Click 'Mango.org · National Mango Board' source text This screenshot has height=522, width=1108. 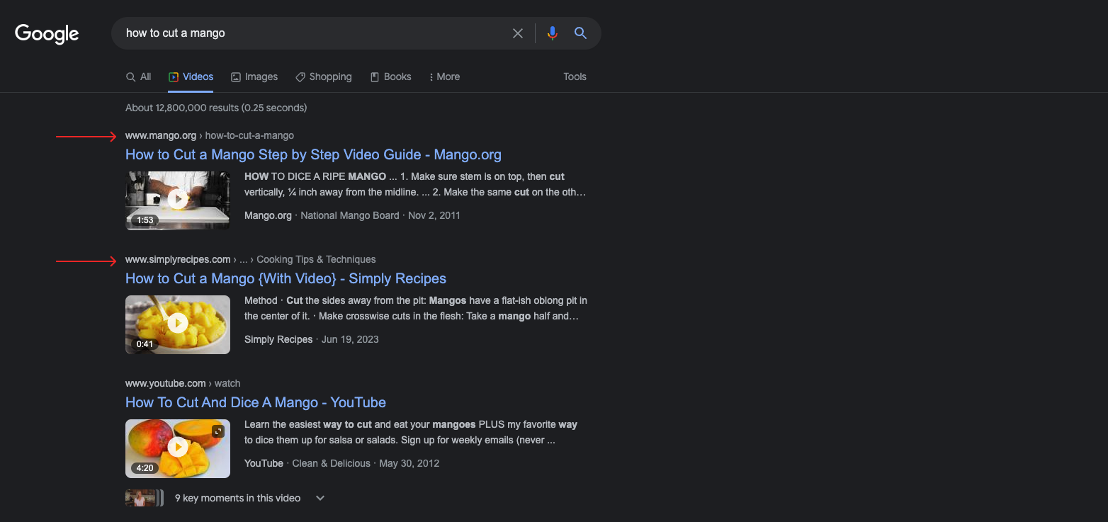322,215
